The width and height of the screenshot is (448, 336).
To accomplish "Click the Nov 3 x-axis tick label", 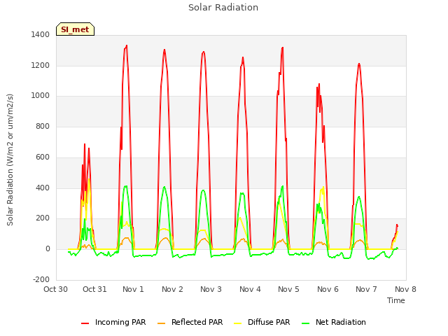I will coord(211,289).
